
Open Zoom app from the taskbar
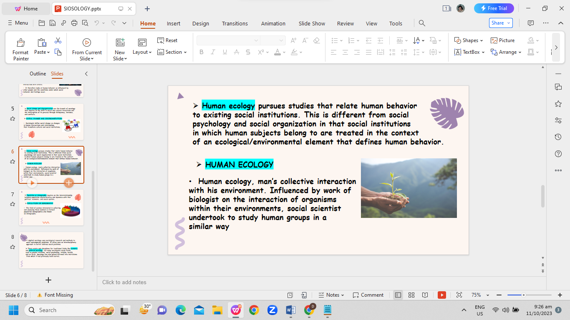272,310
